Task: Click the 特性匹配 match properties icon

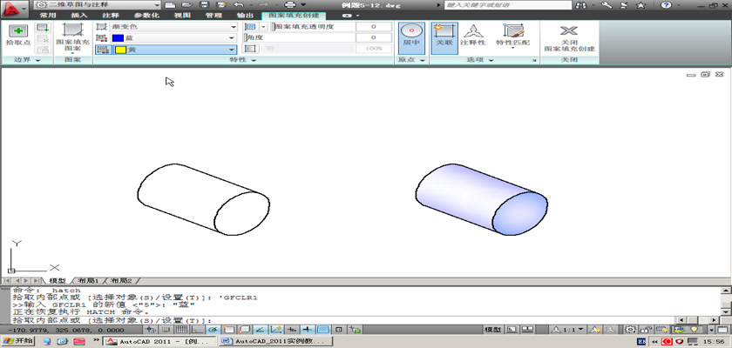Action: point(512,37)
